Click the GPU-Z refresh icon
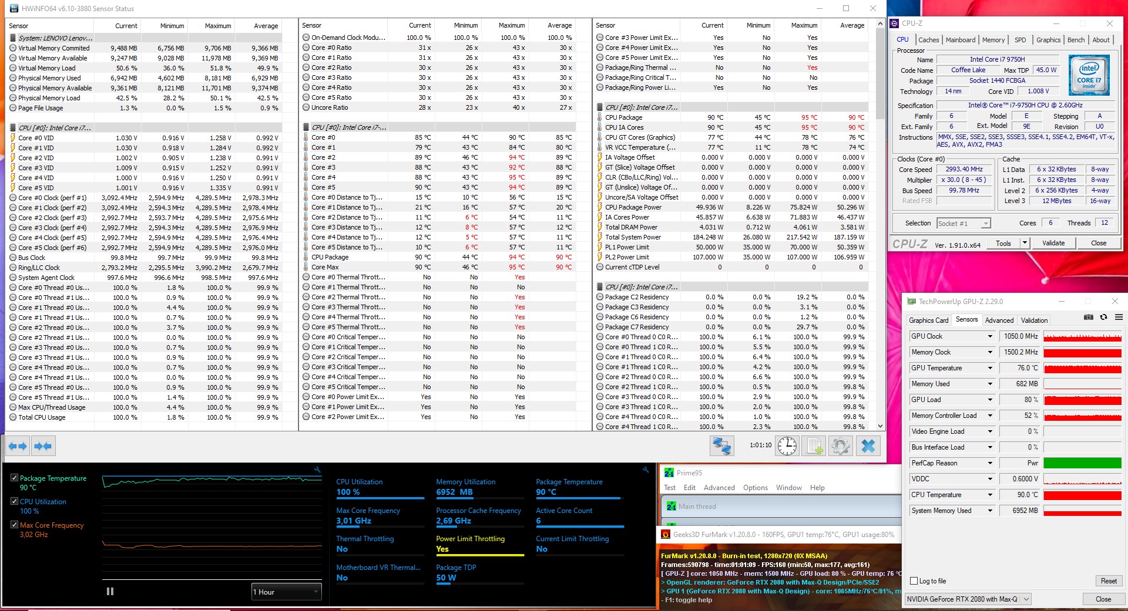 tap(1103, 317)
